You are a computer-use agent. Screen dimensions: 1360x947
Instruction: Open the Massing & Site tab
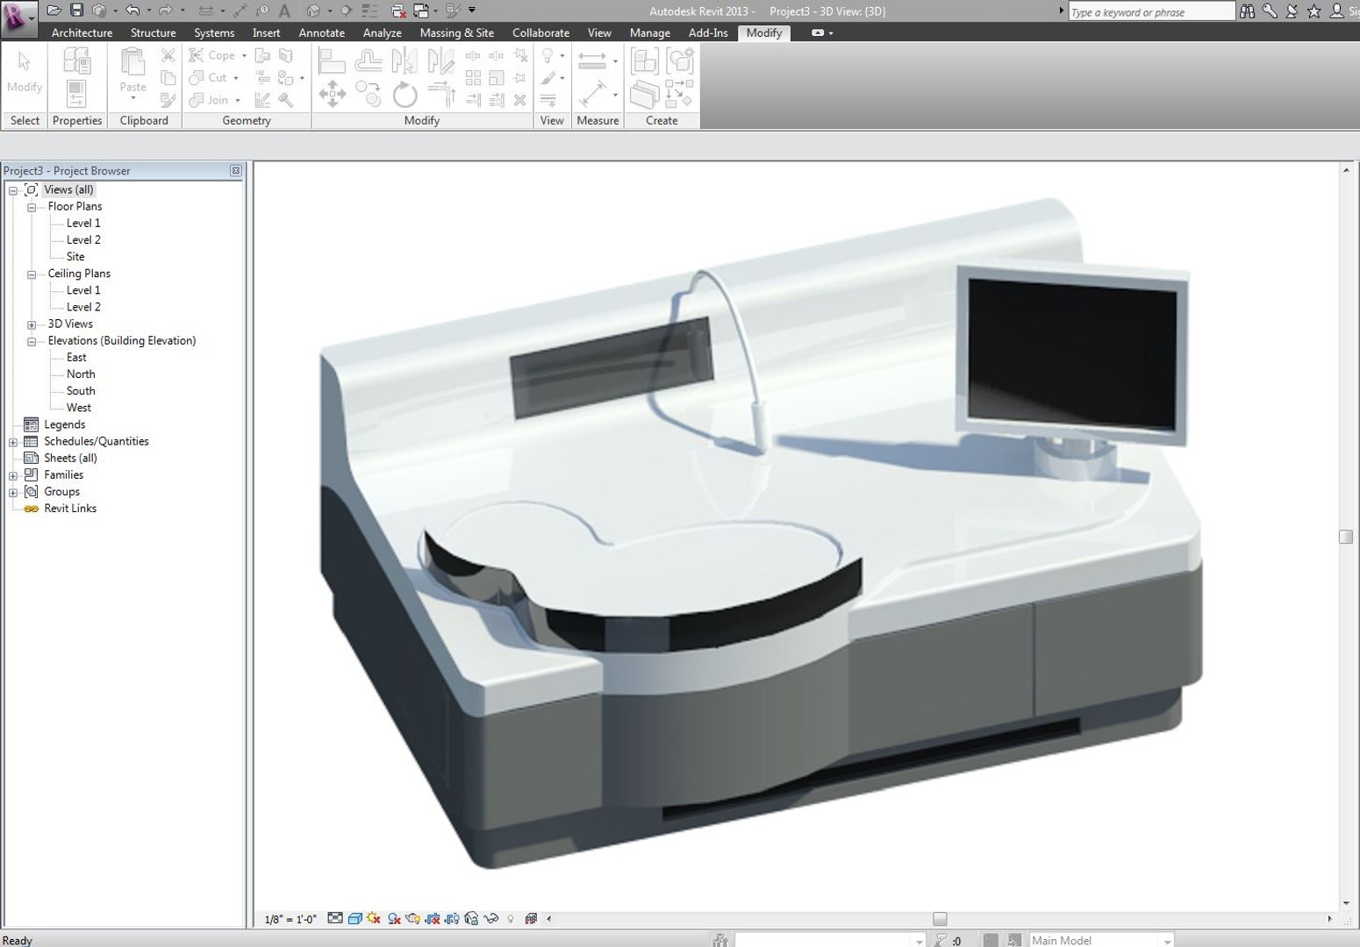point(457,33)
